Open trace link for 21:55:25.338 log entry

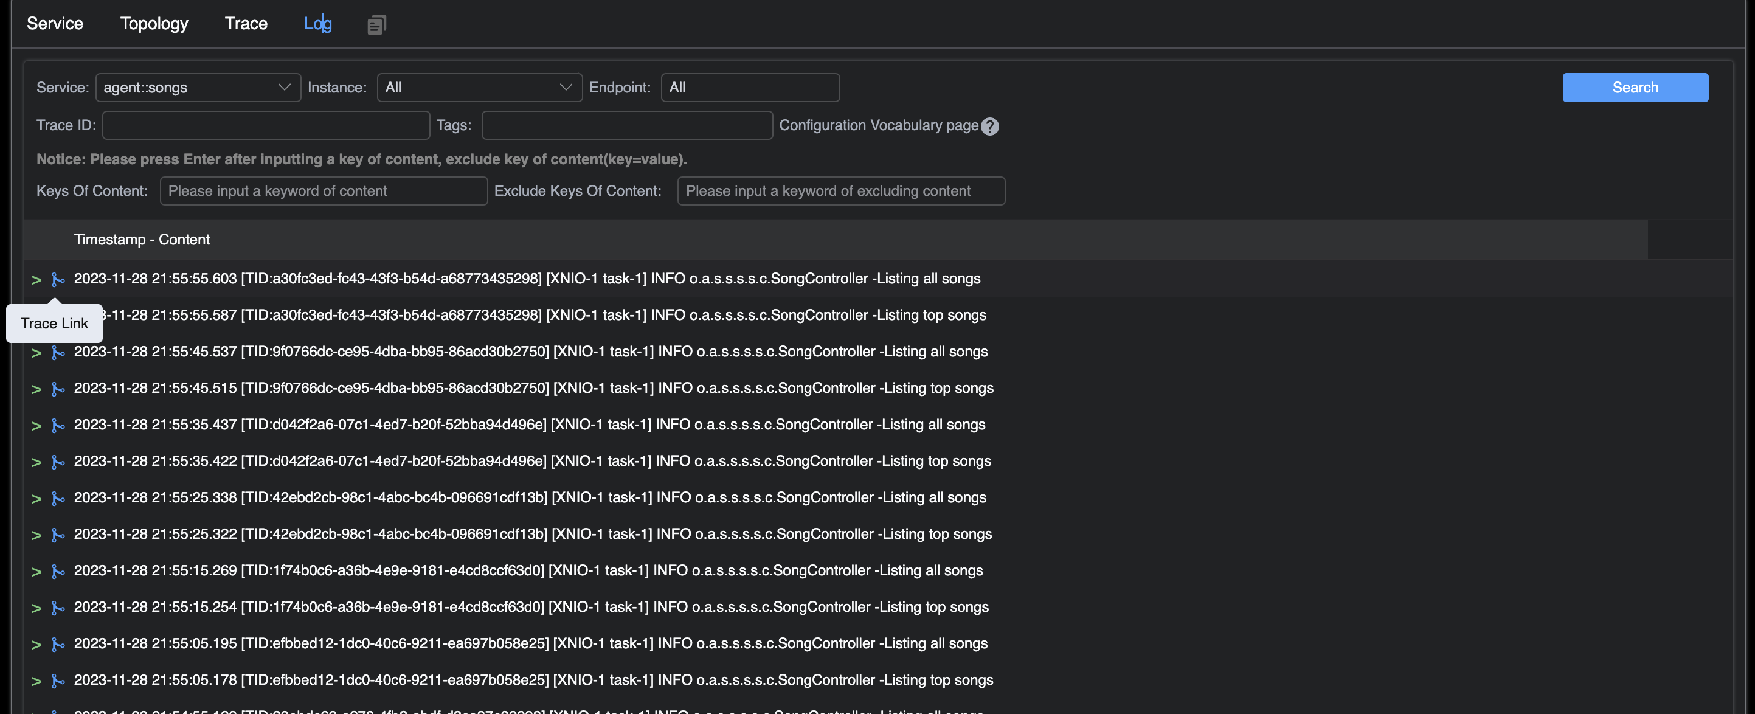[x=58, y=498]
